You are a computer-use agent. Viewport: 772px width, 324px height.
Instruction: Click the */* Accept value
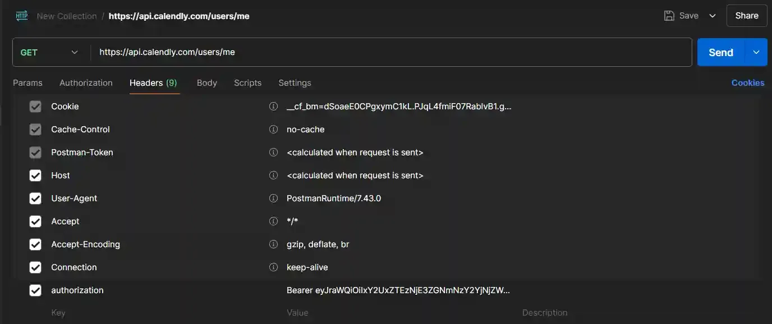pyautogui.click(x=292, y=221)
